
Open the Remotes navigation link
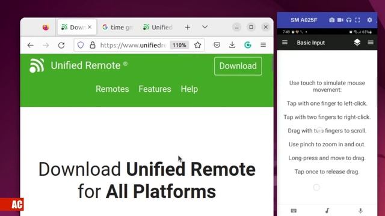pyautogui.click(x=112, y=89)
